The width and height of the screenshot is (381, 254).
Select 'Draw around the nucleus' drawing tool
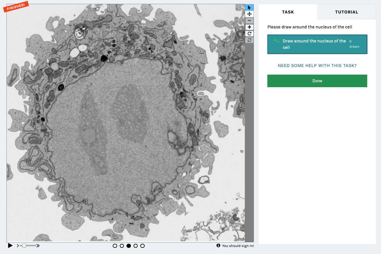317,44
